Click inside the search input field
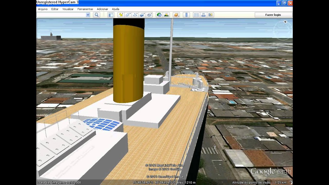This screenshot has width=329, height=185. pyautogui.click(x=61, y=15)
